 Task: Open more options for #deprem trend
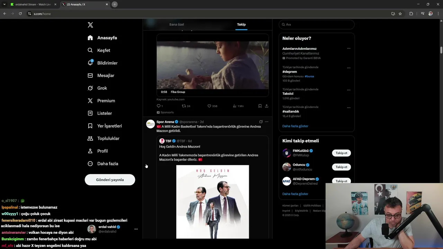[349, 68]
